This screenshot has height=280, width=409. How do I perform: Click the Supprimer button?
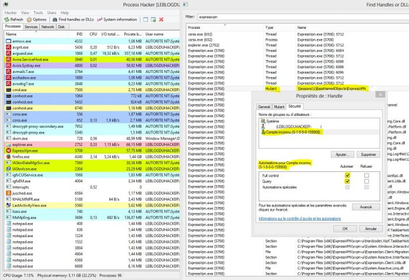[x=368, y=155]
